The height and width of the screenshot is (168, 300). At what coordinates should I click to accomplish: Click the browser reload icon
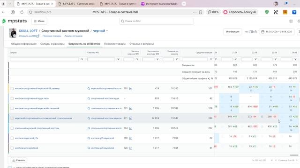pyautogui.click(x=22, y=12)
